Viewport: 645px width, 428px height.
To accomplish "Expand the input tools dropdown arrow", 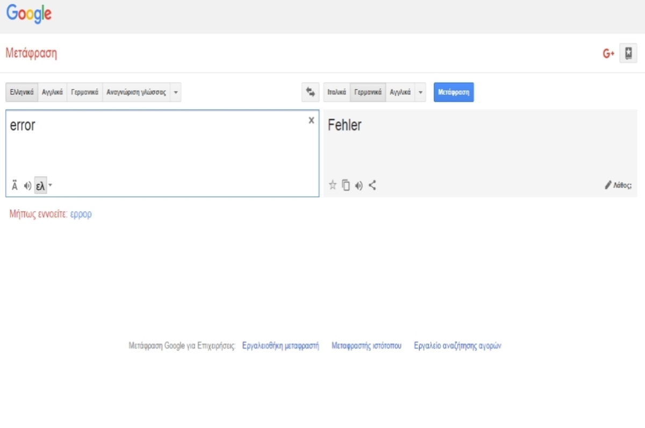I will [51, 186].
